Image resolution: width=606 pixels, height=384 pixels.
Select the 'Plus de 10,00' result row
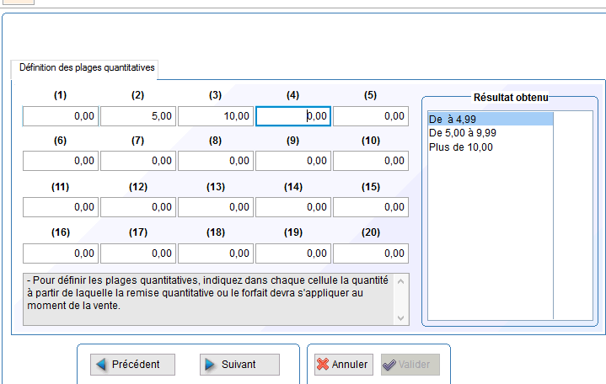[x=491, y=147]
